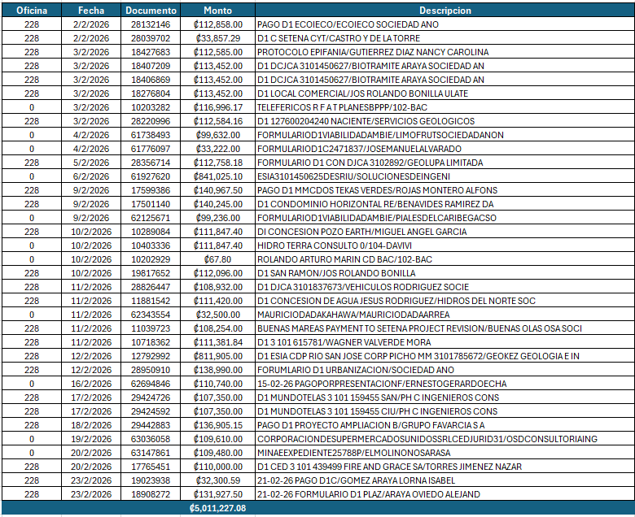This screenshot has width=635, height=517.
Task: Select the 6/2/2026 date cell
Action: click(x=90, y=176)
